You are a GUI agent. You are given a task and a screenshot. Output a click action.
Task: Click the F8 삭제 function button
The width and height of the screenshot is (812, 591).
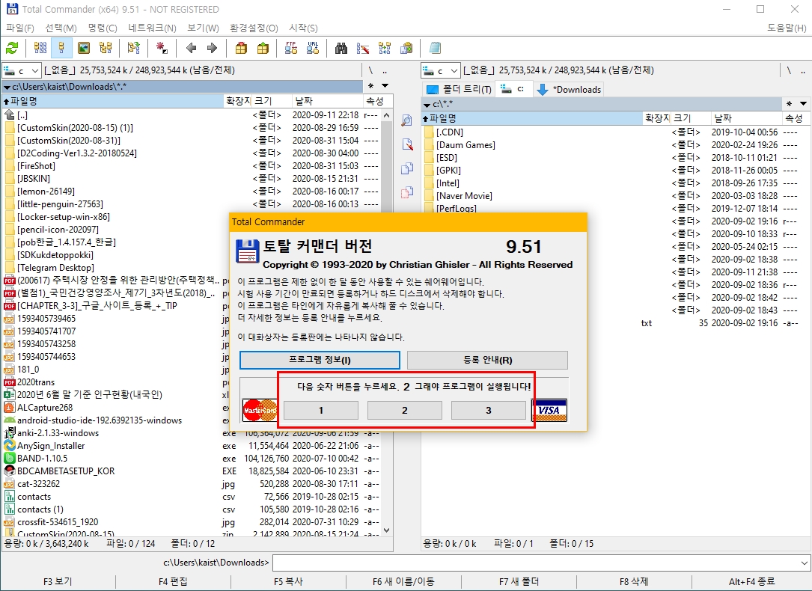634,582
